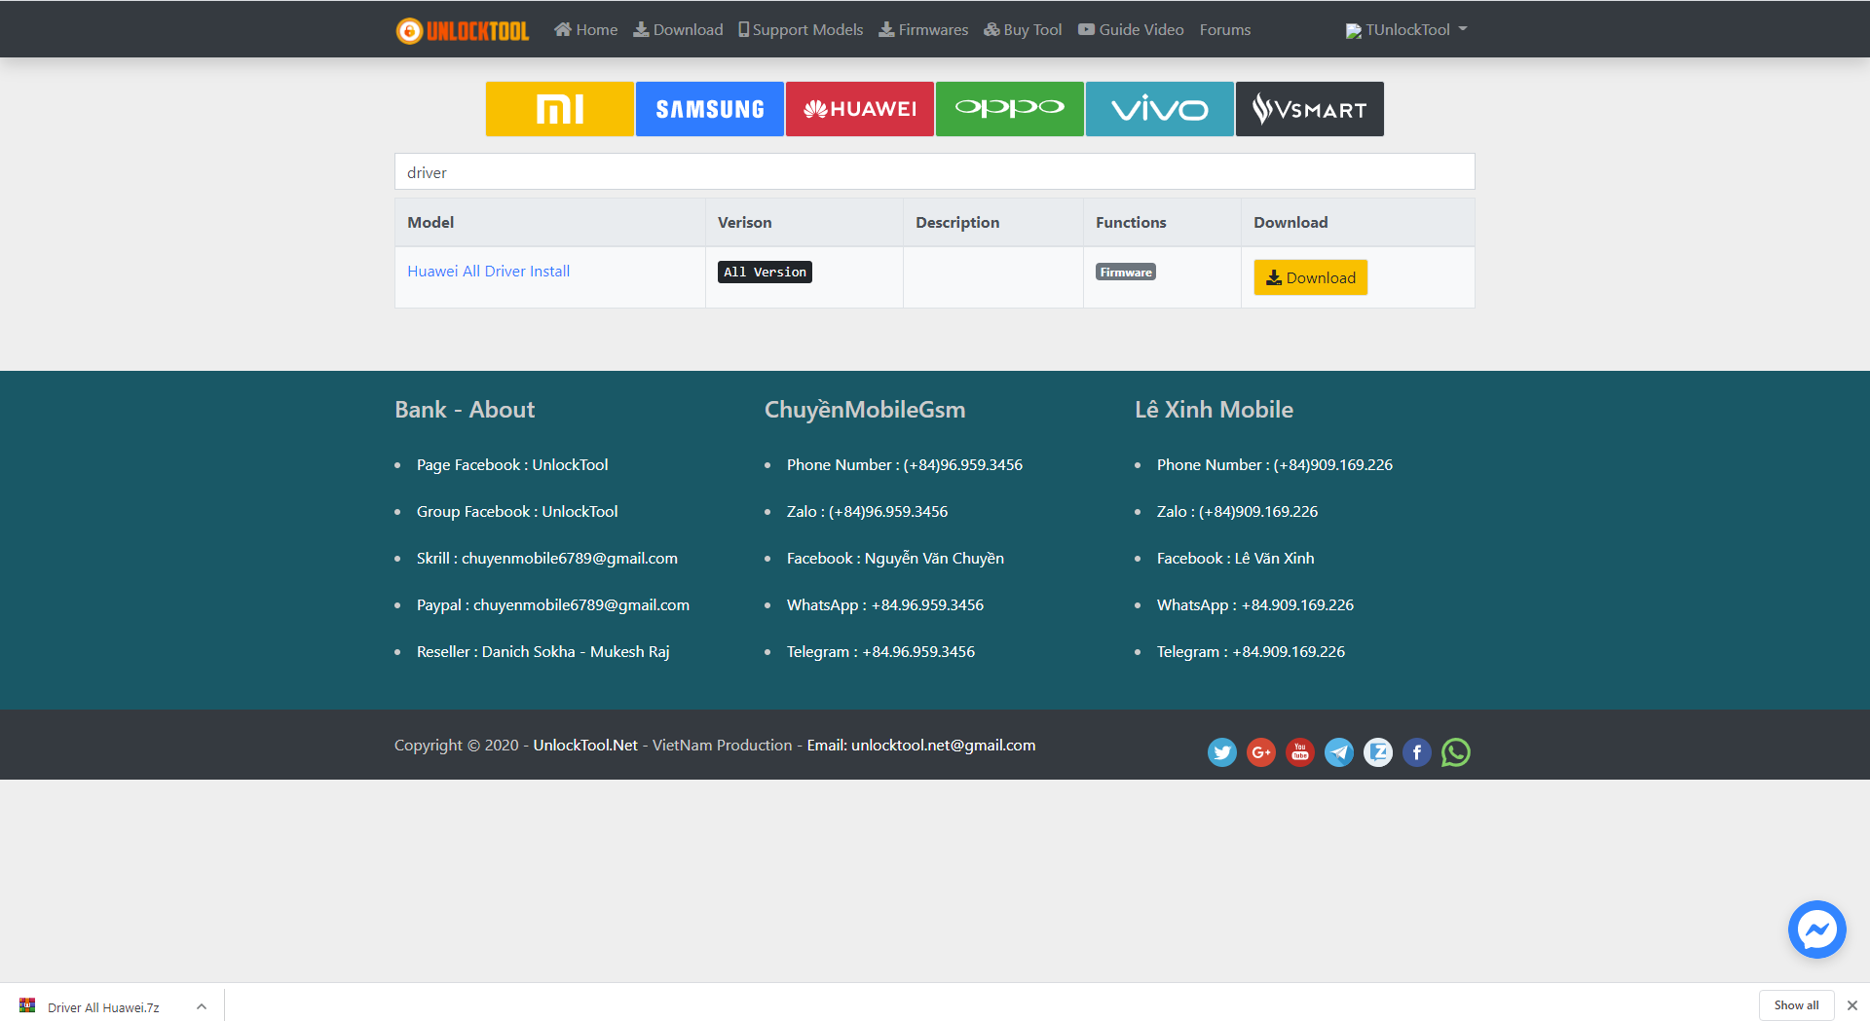The image size is (1870, 1021).
Task: Expand the TUnlockTool account dropdown
Action: (1406, 30)
